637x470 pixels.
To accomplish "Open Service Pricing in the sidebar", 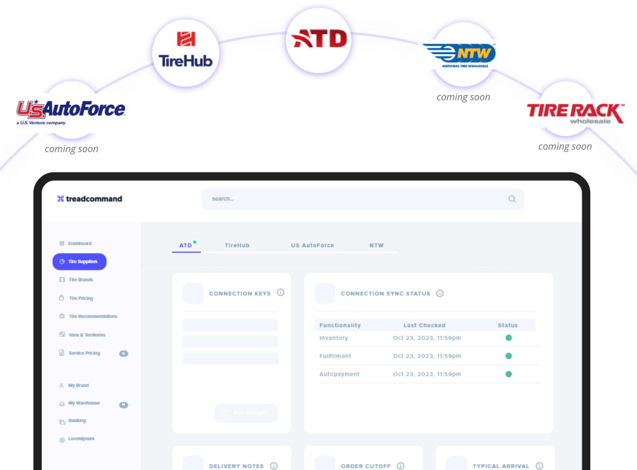I will [61, 353].
